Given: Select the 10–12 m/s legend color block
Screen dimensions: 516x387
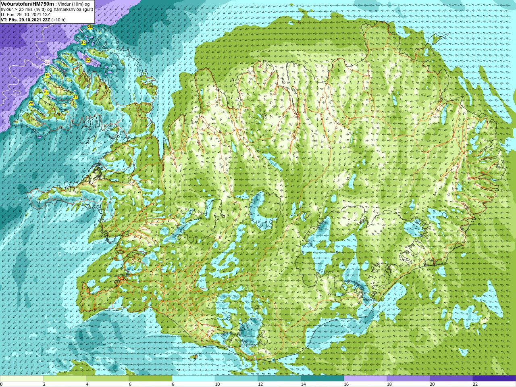Looking at the screenshot, I should [x=236, y=379].
